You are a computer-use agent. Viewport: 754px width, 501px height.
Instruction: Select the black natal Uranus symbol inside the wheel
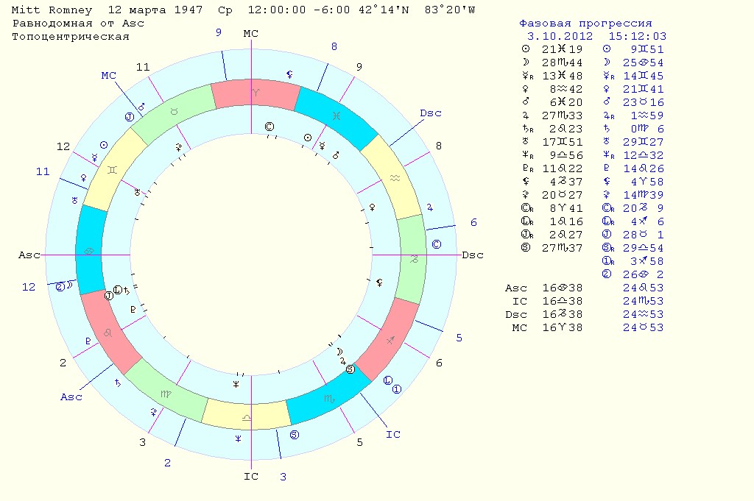click(138, 192)
